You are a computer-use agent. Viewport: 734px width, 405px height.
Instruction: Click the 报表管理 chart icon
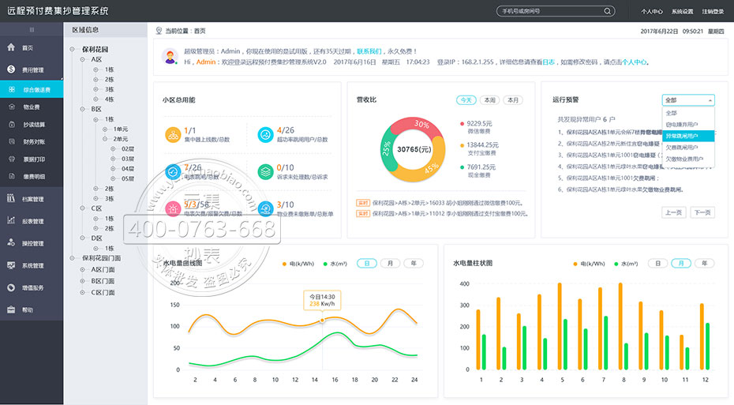[x=11, y=221]
